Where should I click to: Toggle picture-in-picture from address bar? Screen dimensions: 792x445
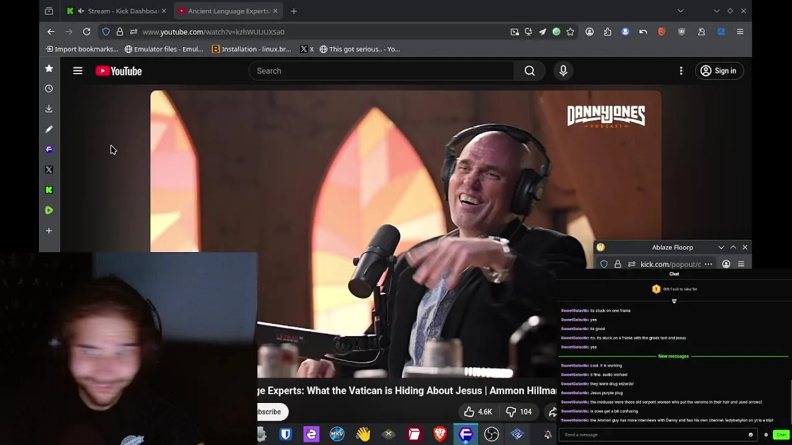coord(515,32)
